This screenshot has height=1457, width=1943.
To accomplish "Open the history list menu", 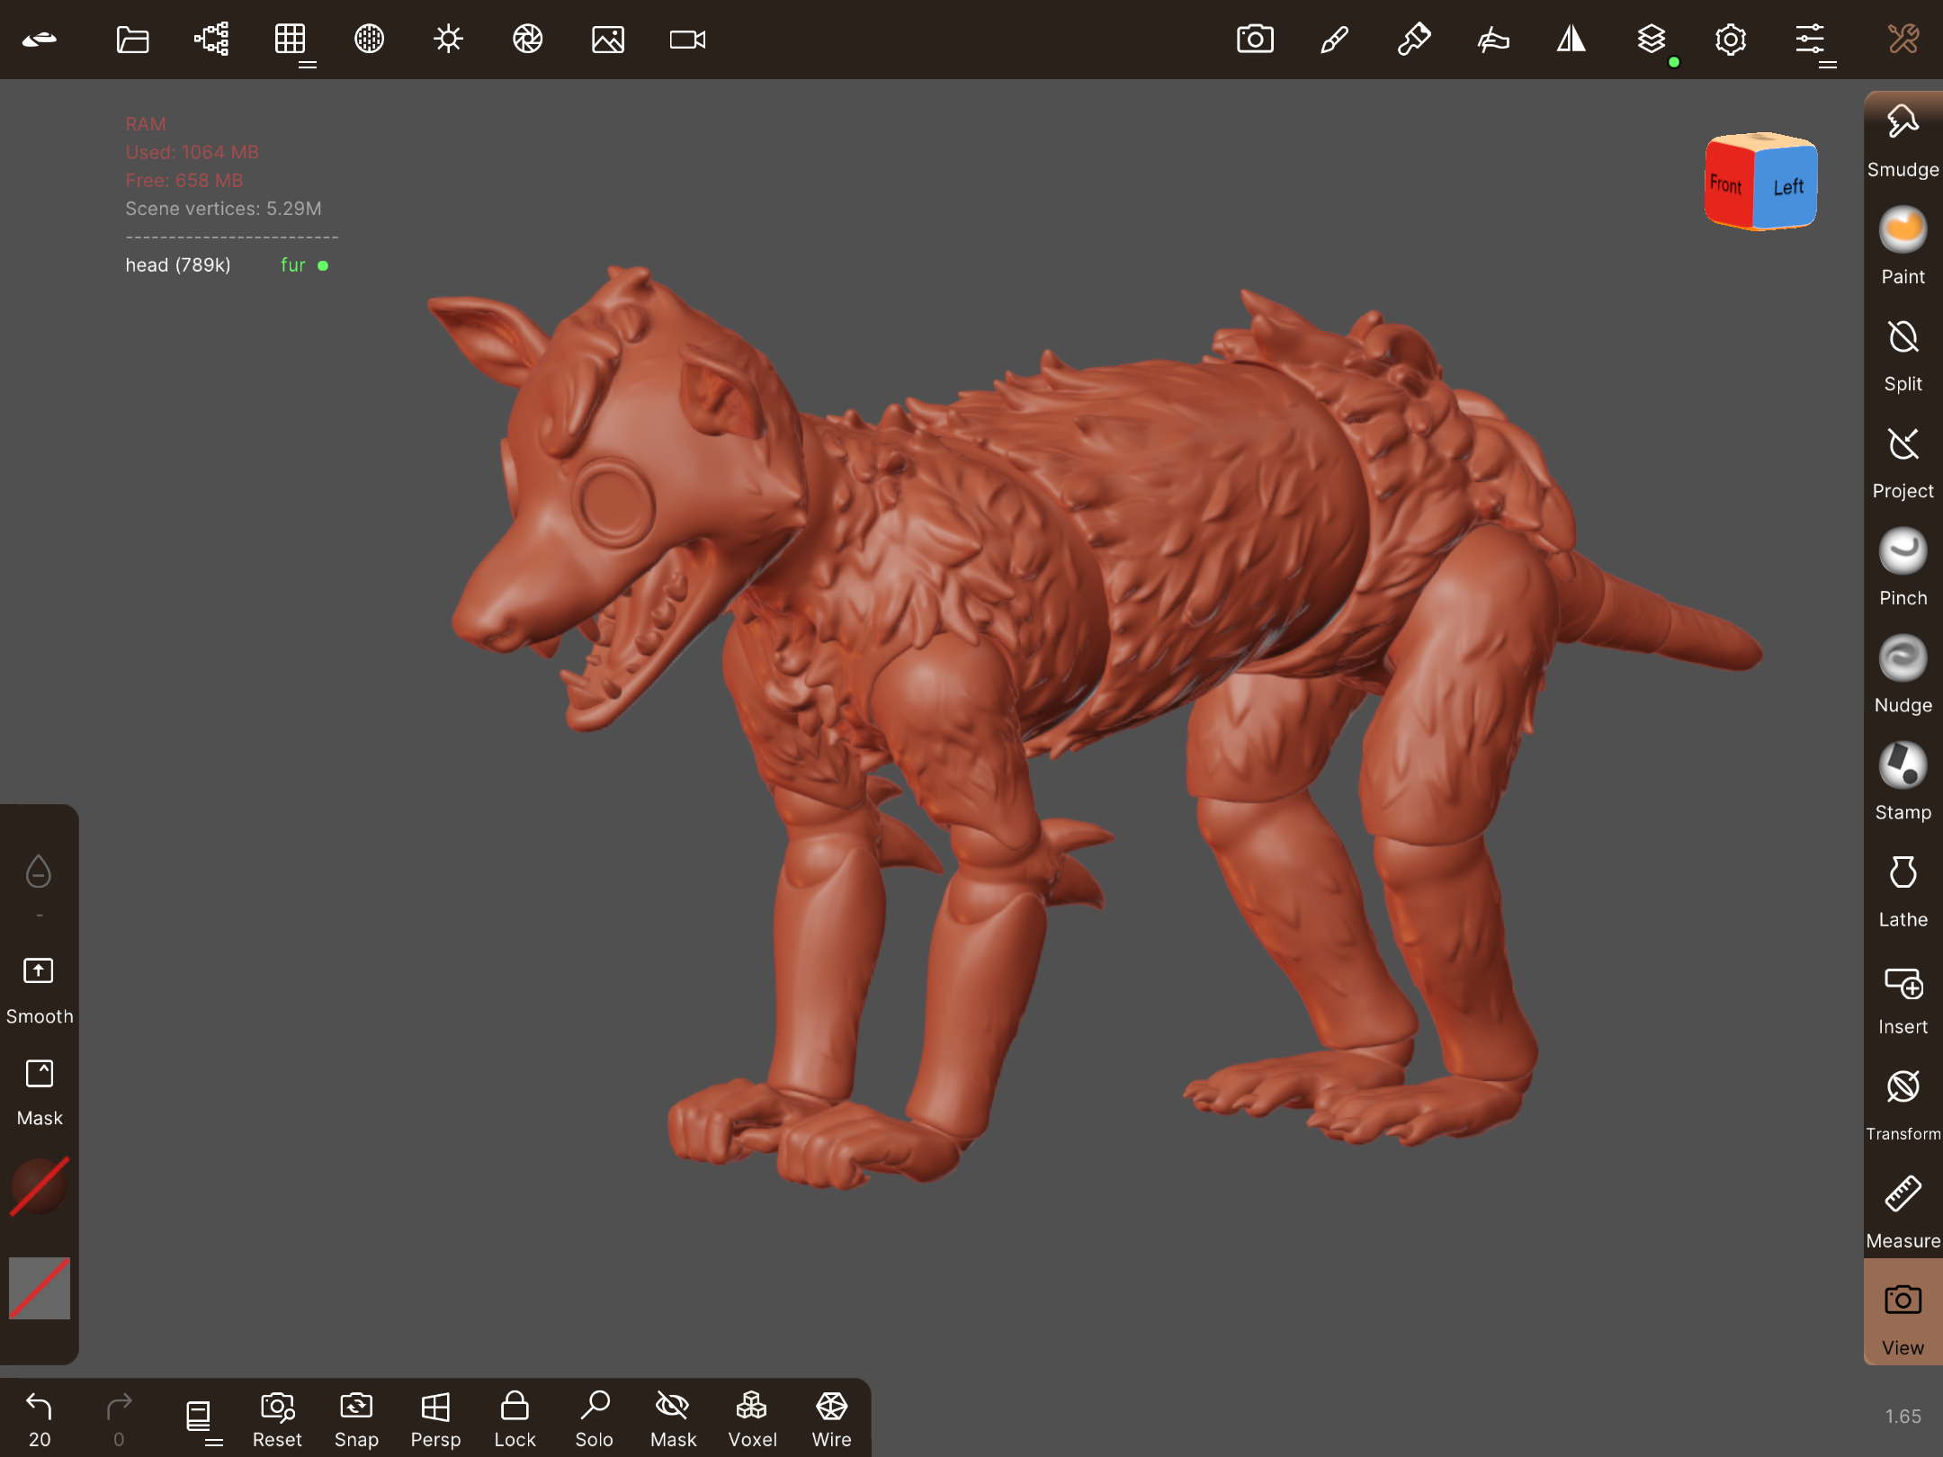I will pyautogui.click(x=198, y=1418).
